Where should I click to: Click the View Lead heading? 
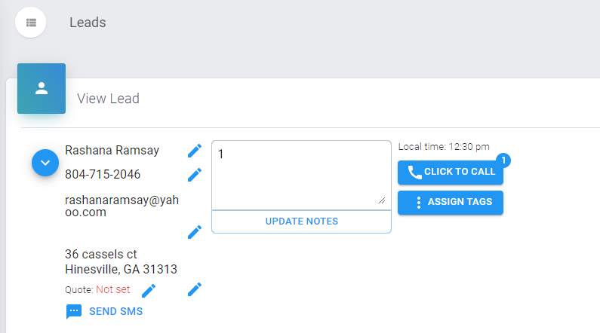click(x=108, y=99)
